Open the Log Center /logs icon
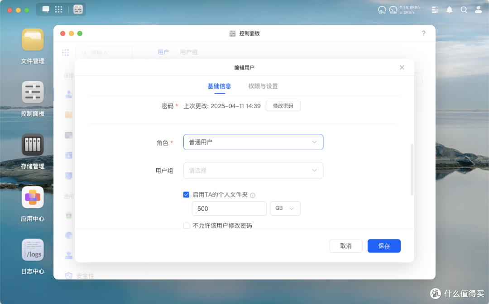Viewport: 489px width, 304px height. pyautogui.click(x=33, y=250)
